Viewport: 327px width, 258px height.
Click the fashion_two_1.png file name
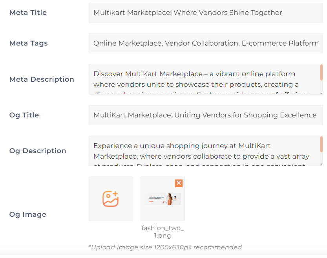[x=163, y=232]
